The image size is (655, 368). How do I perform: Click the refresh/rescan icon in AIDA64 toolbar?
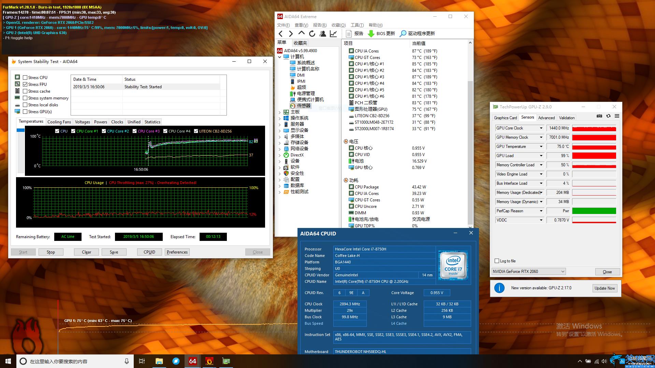(x=313, y=33)
